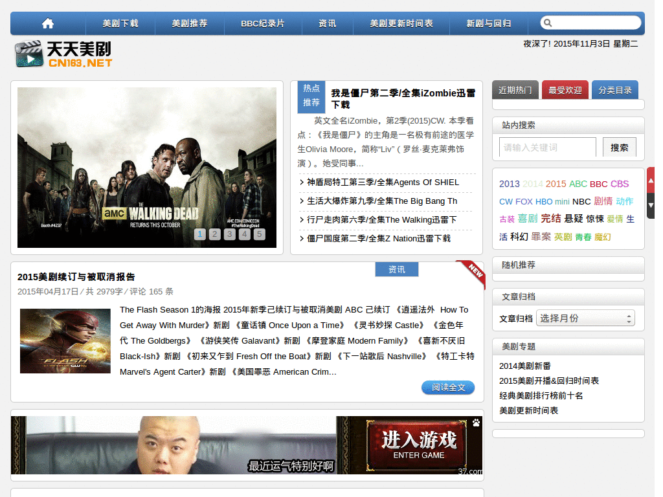Show slide 4 of the carousel

pyautogui.click(x=244, y=234)
